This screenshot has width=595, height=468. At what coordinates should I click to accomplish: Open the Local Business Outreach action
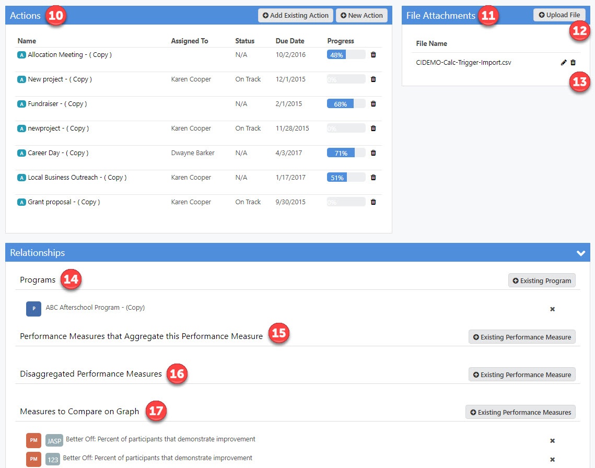pyautogui.click(x=77, y=178)
